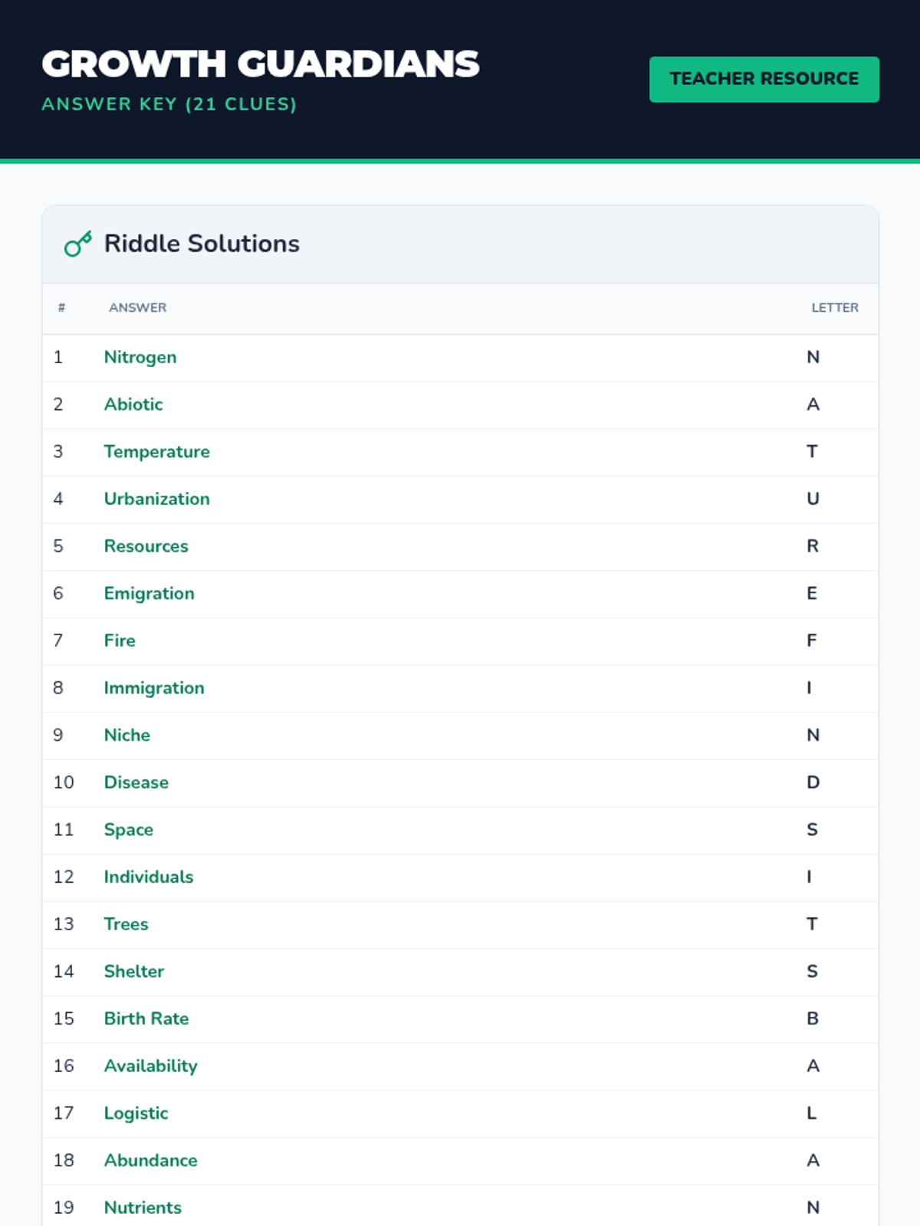Click the Nutrients answer
This screenshot has height=1226, width=920.
point(143,1208)
